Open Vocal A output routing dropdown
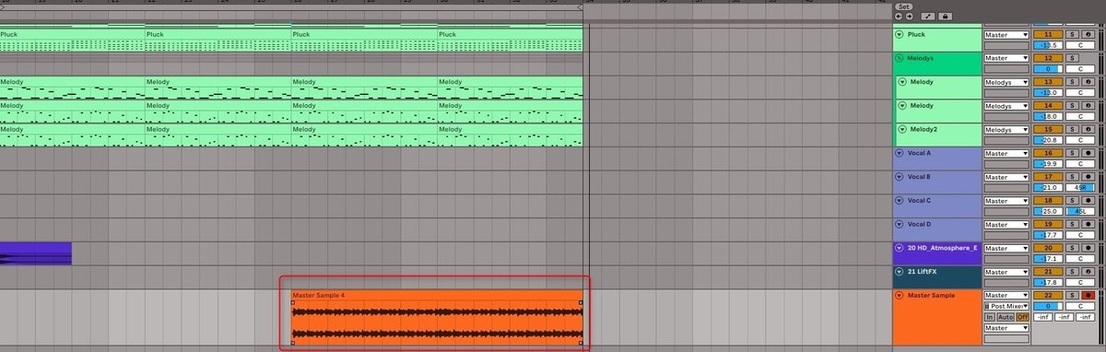The image size is (1106, 352). click(1006, 153)
